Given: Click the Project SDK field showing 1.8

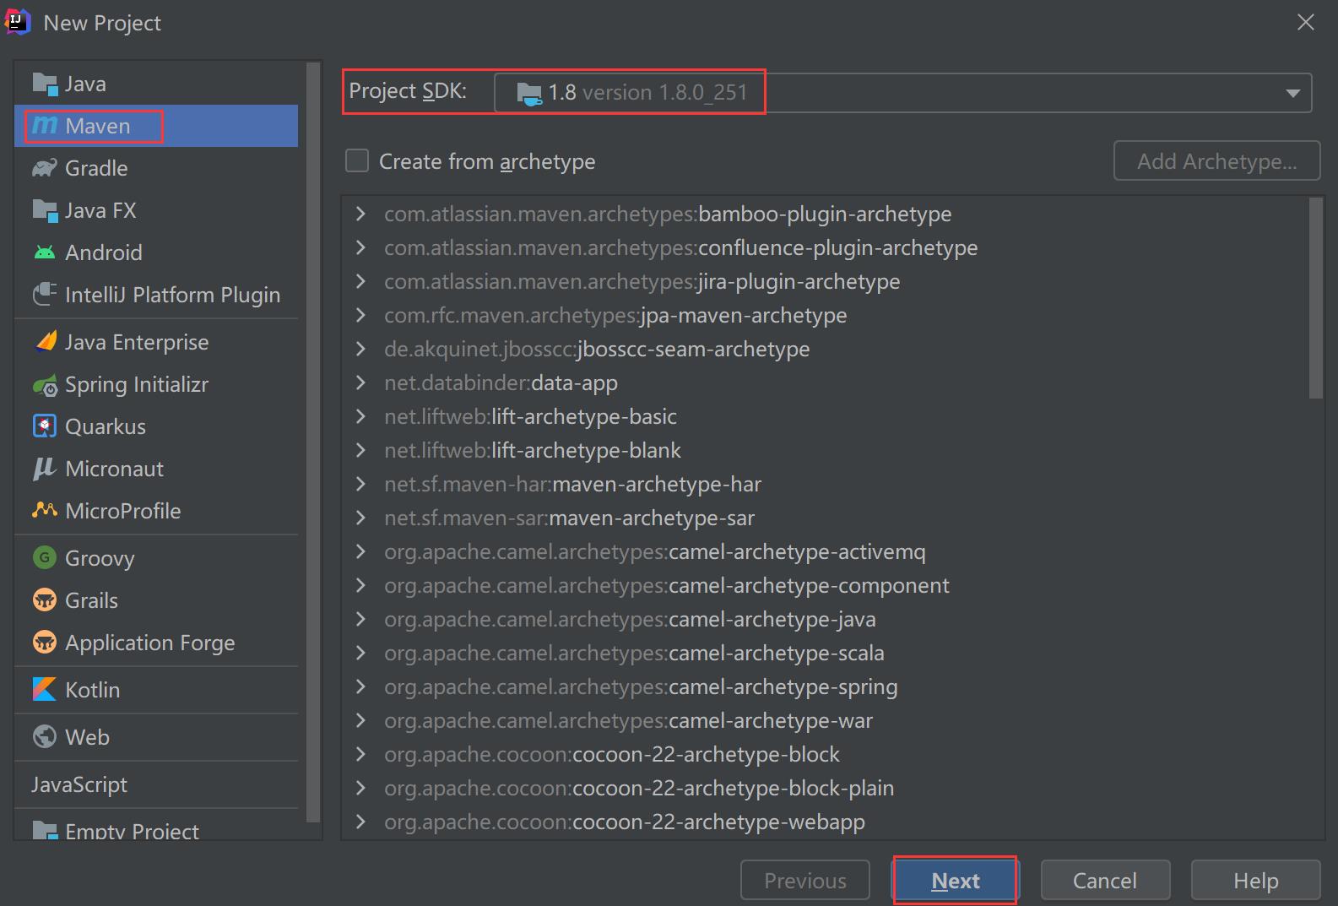Looking at the screenshot, I should pos(902,93).
